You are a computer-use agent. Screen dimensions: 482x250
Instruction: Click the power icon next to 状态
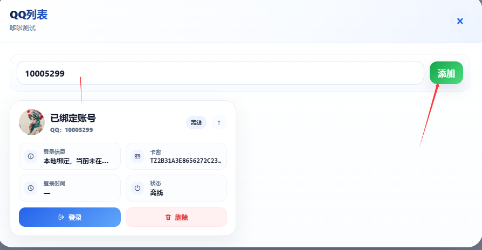pyautogui.click(x=137, y=188)
